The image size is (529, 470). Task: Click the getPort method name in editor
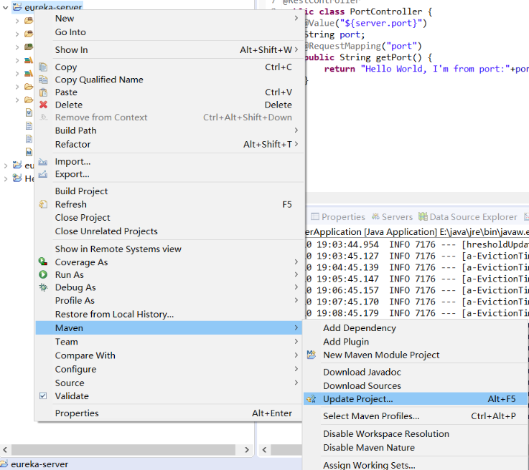[393, 57]
